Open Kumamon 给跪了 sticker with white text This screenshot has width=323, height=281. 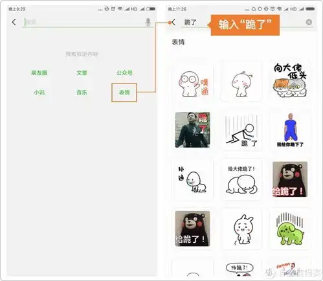click(192, 229)
